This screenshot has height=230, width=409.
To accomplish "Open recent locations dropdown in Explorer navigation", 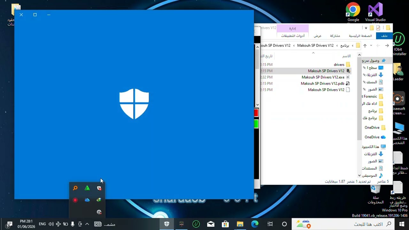I will click(371, 46).
